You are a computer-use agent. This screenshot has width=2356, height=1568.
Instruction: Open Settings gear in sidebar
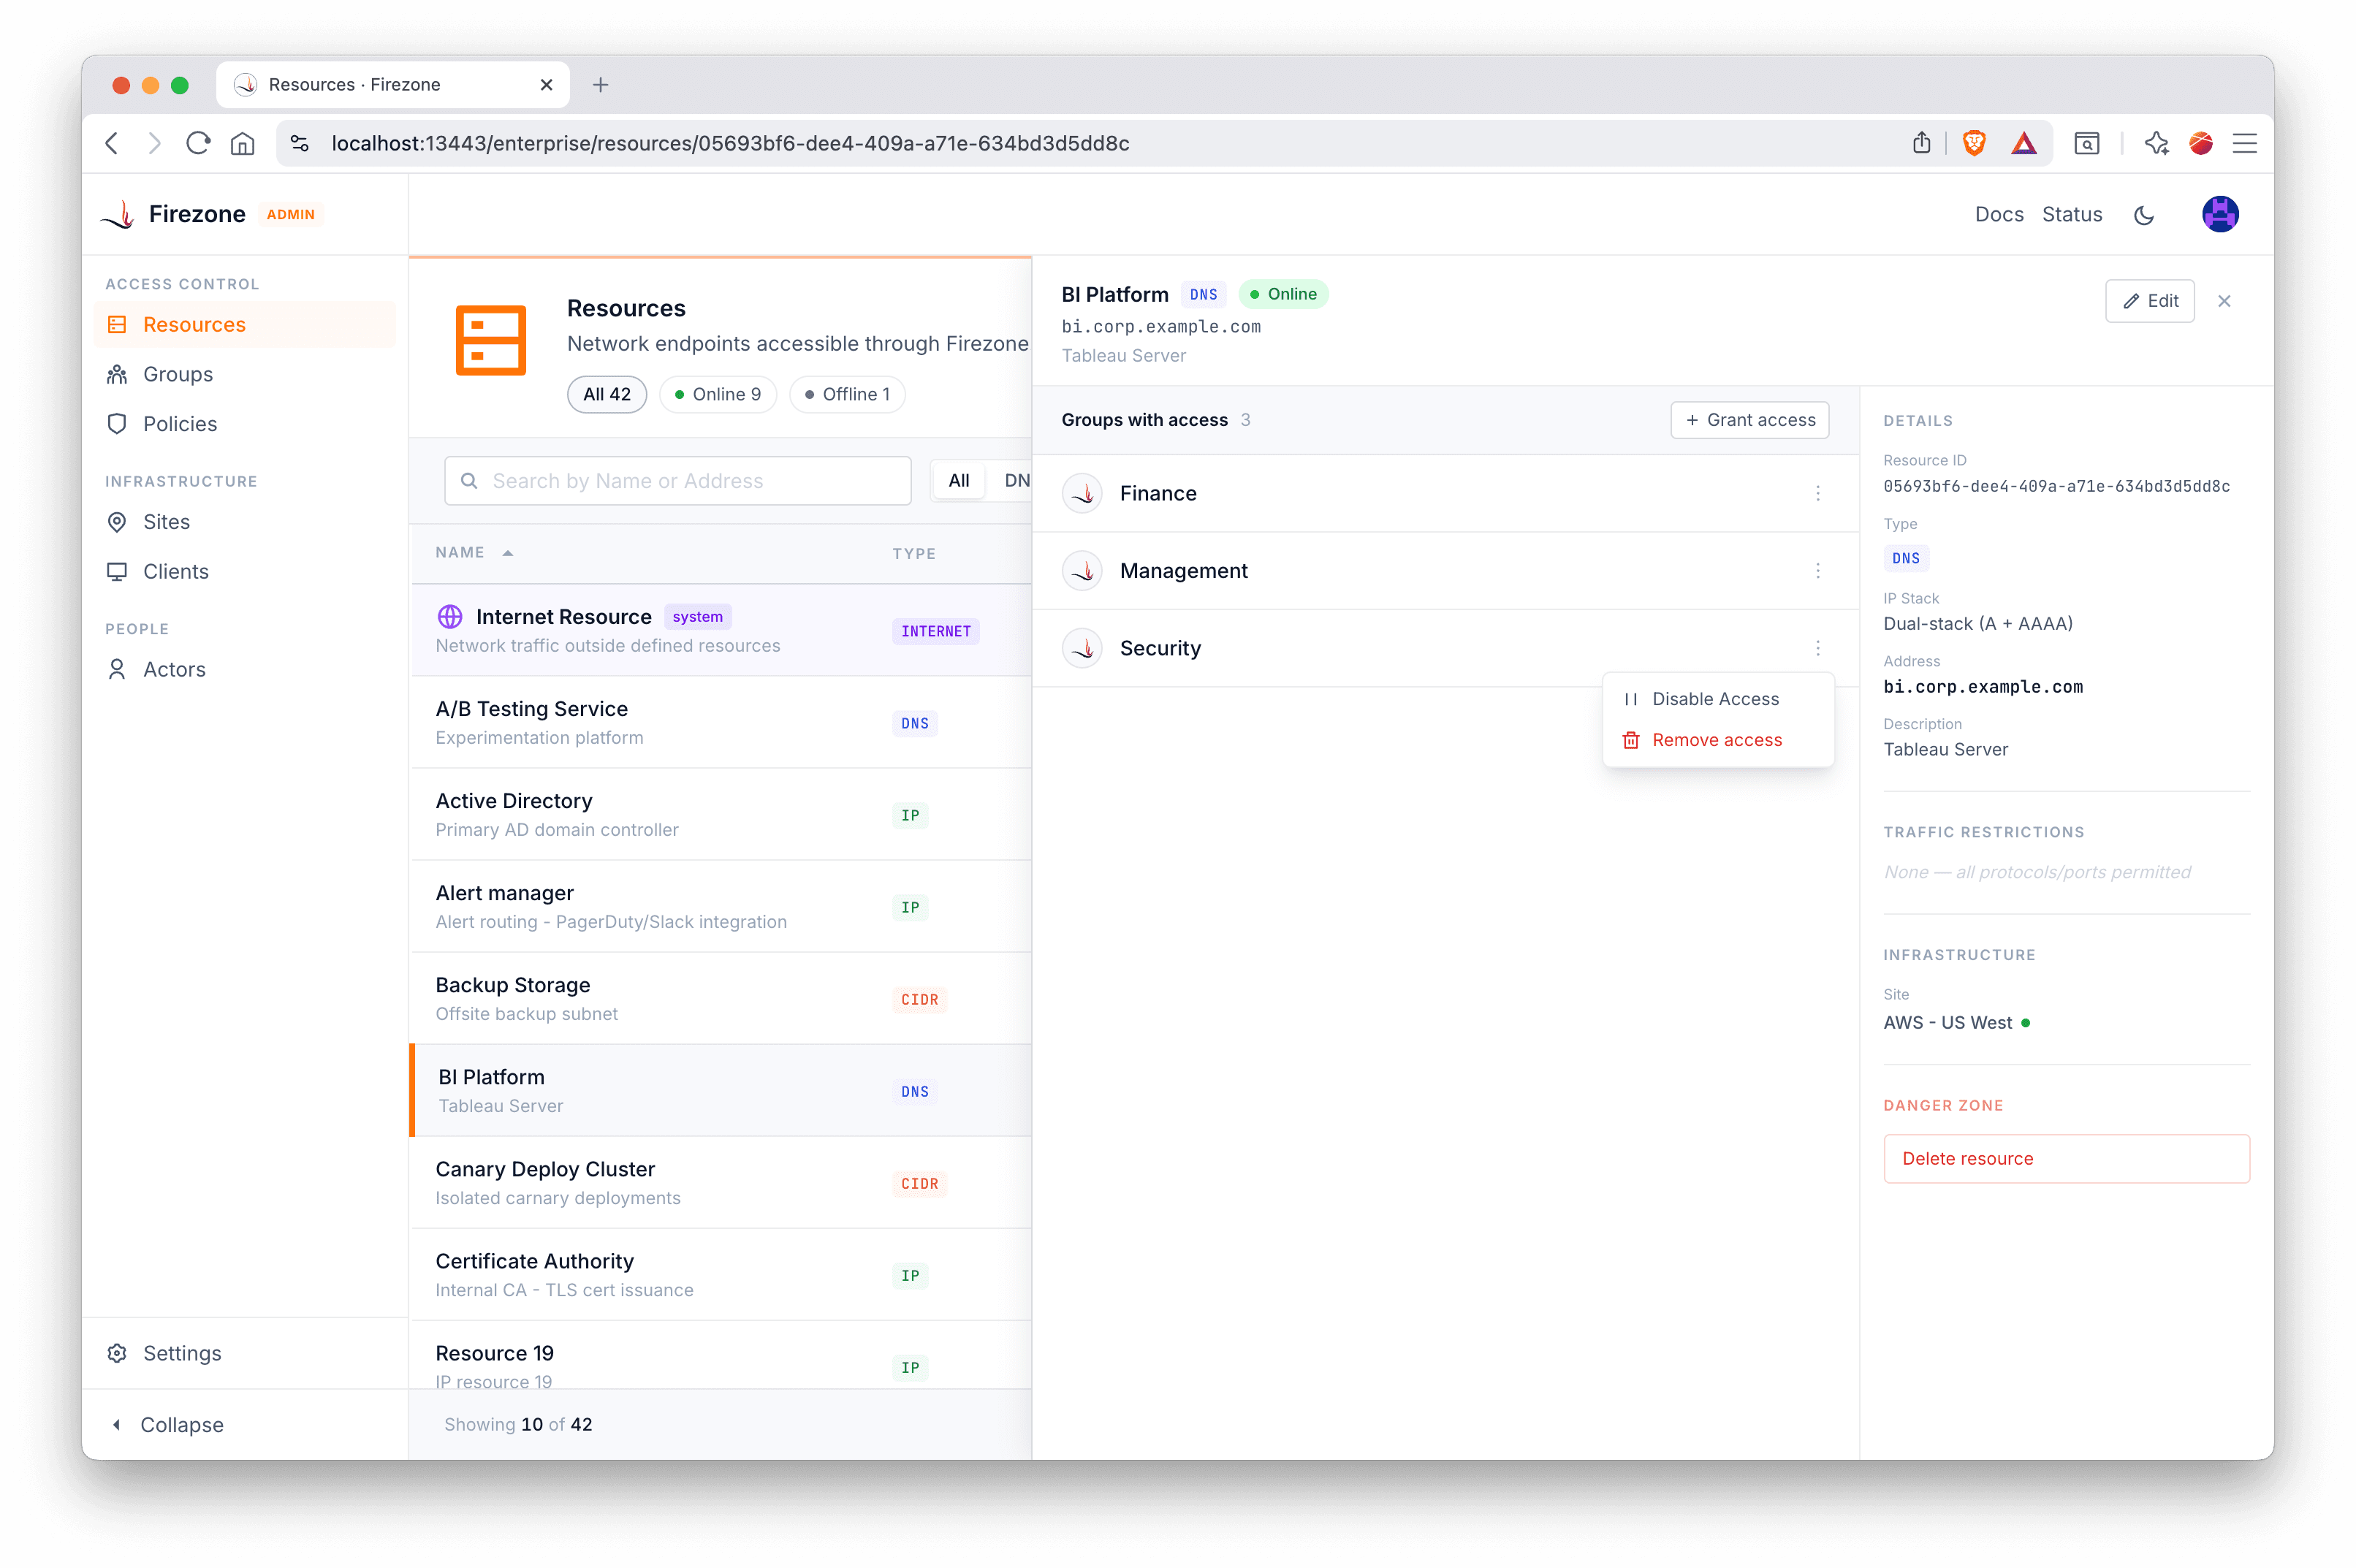coord(118,1353)
